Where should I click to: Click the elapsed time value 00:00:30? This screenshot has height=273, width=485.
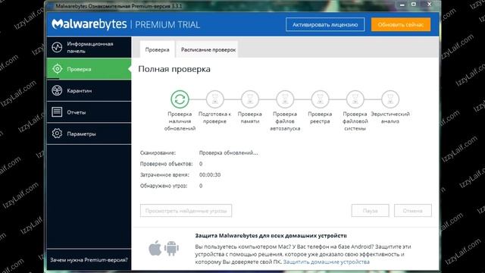click(x=210, y=174)
